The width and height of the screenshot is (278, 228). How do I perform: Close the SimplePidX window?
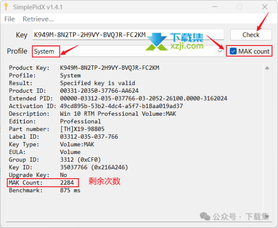tap(265, 7)
